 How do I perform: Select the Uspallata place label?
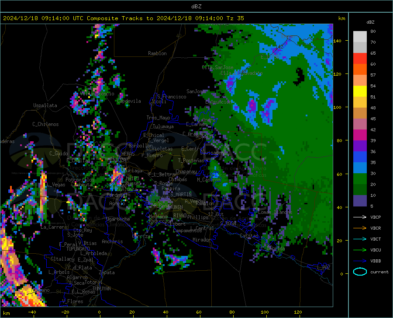[x=45, y=105]
